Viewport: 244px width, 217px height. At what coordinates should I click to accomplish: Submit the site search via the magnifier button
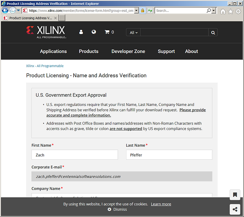click(213, 33)
